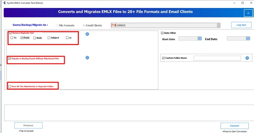
Task: Click the Sysinfo app icon in title bar
Action: pyautogui.click(x=4, y=2)
